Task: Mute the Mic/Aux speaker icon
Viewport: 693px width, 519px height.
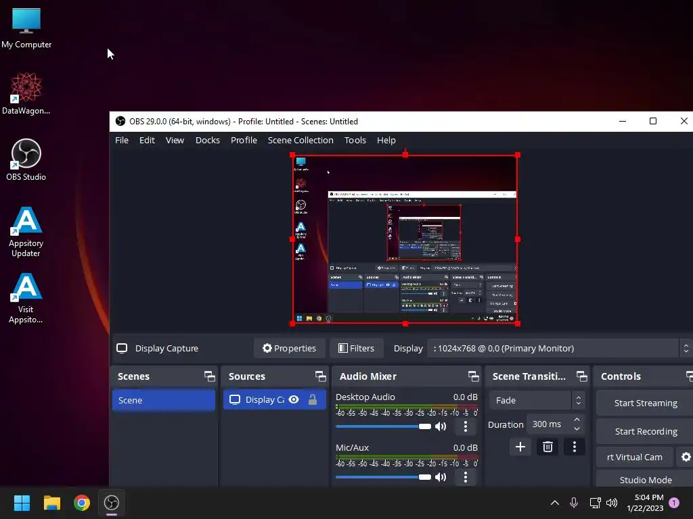Action: tap(441, 477)
